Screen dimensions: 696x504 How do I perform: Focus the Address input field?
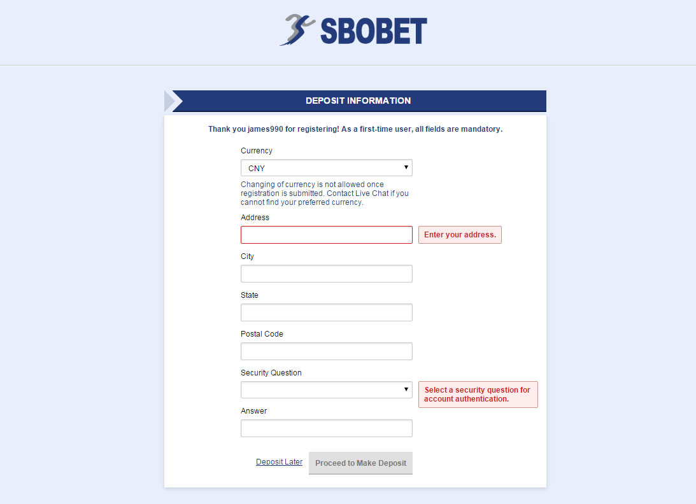click(x=326, y=235)
